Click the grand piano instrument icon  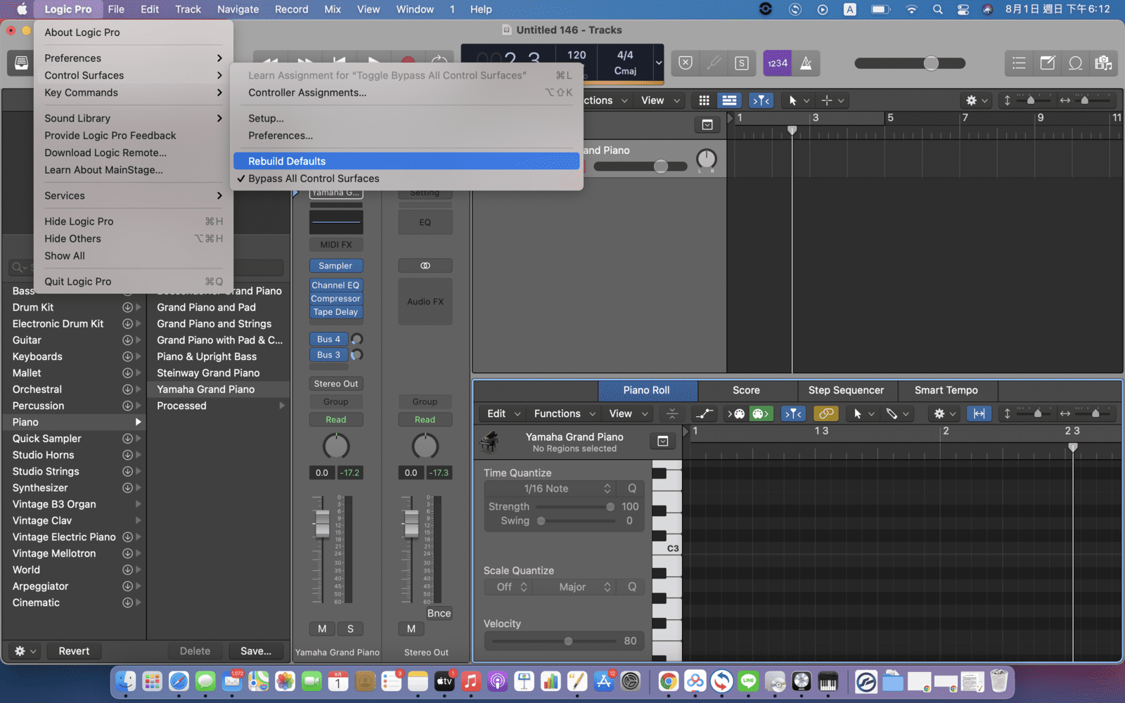tap(489, 441)
